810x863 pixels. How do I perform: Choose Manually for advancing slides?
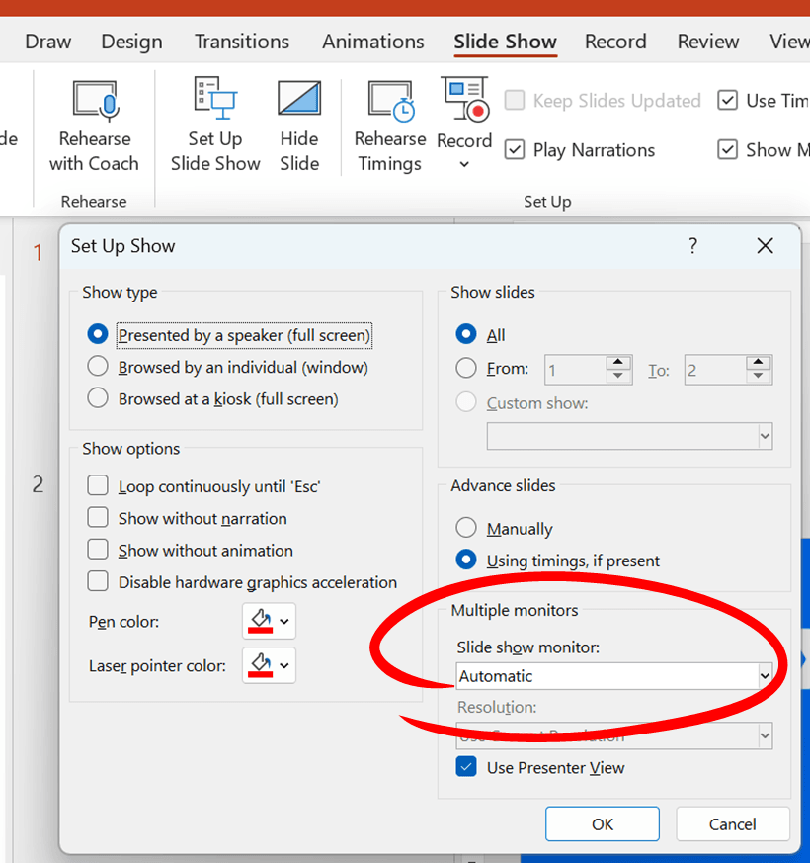[x=465, y=528]
